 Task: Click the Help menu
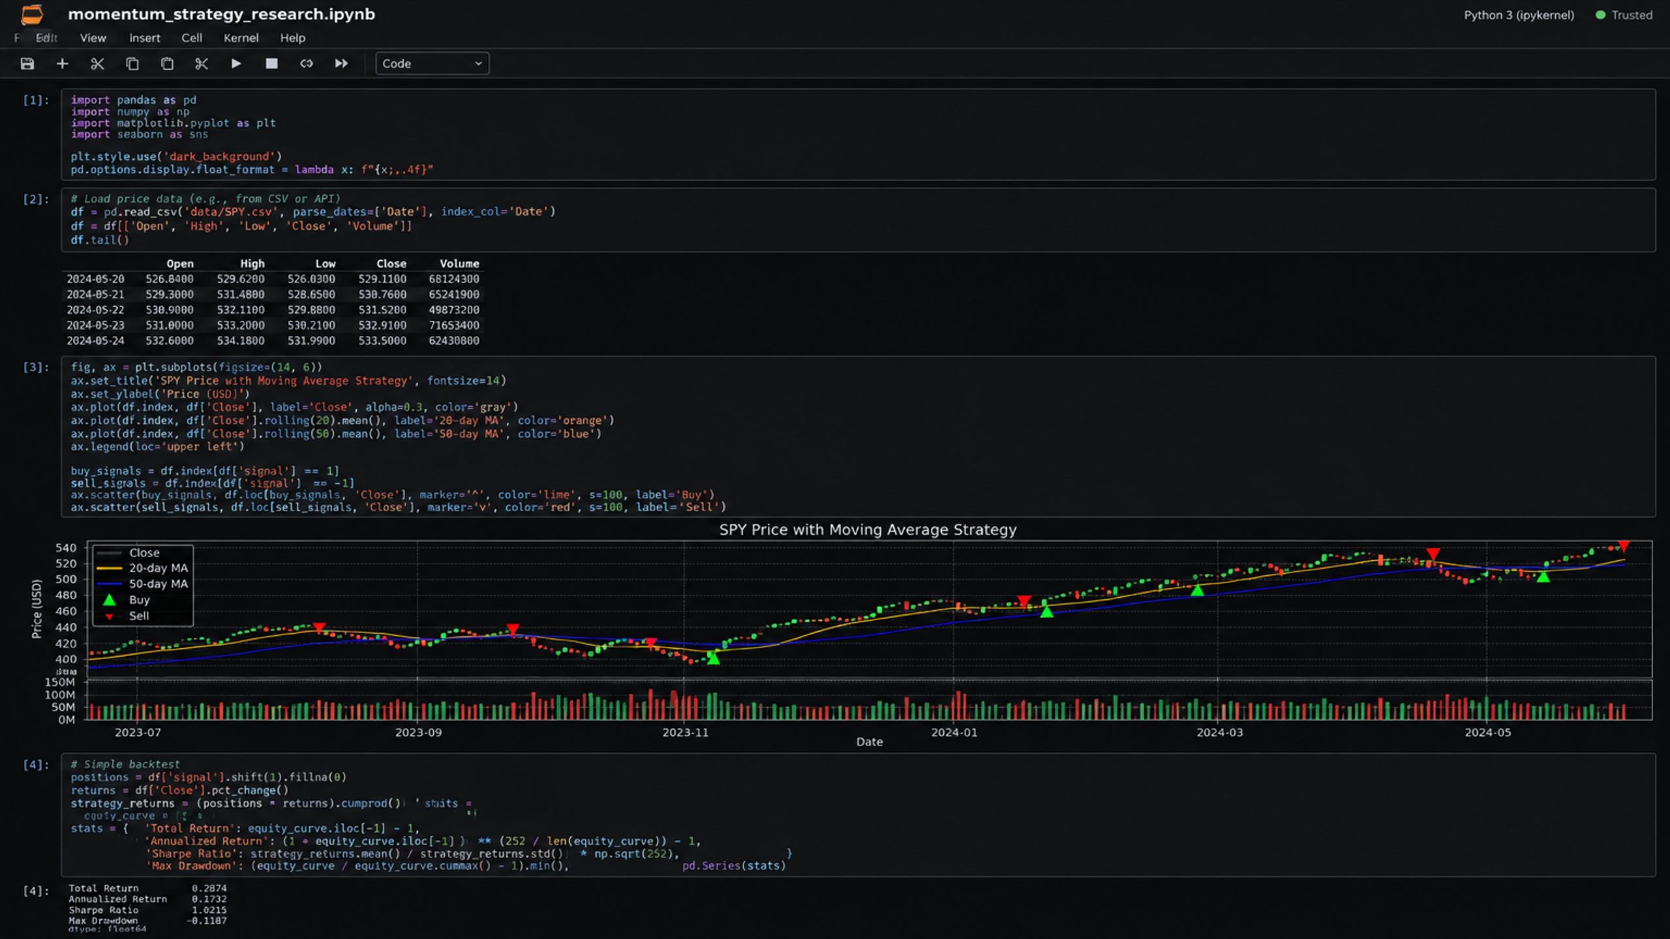[293, 38]
